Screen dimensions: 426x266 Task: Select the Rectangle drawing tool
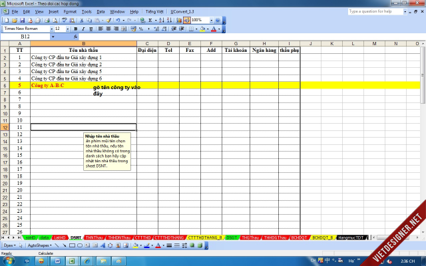click(x=73, y=245)
